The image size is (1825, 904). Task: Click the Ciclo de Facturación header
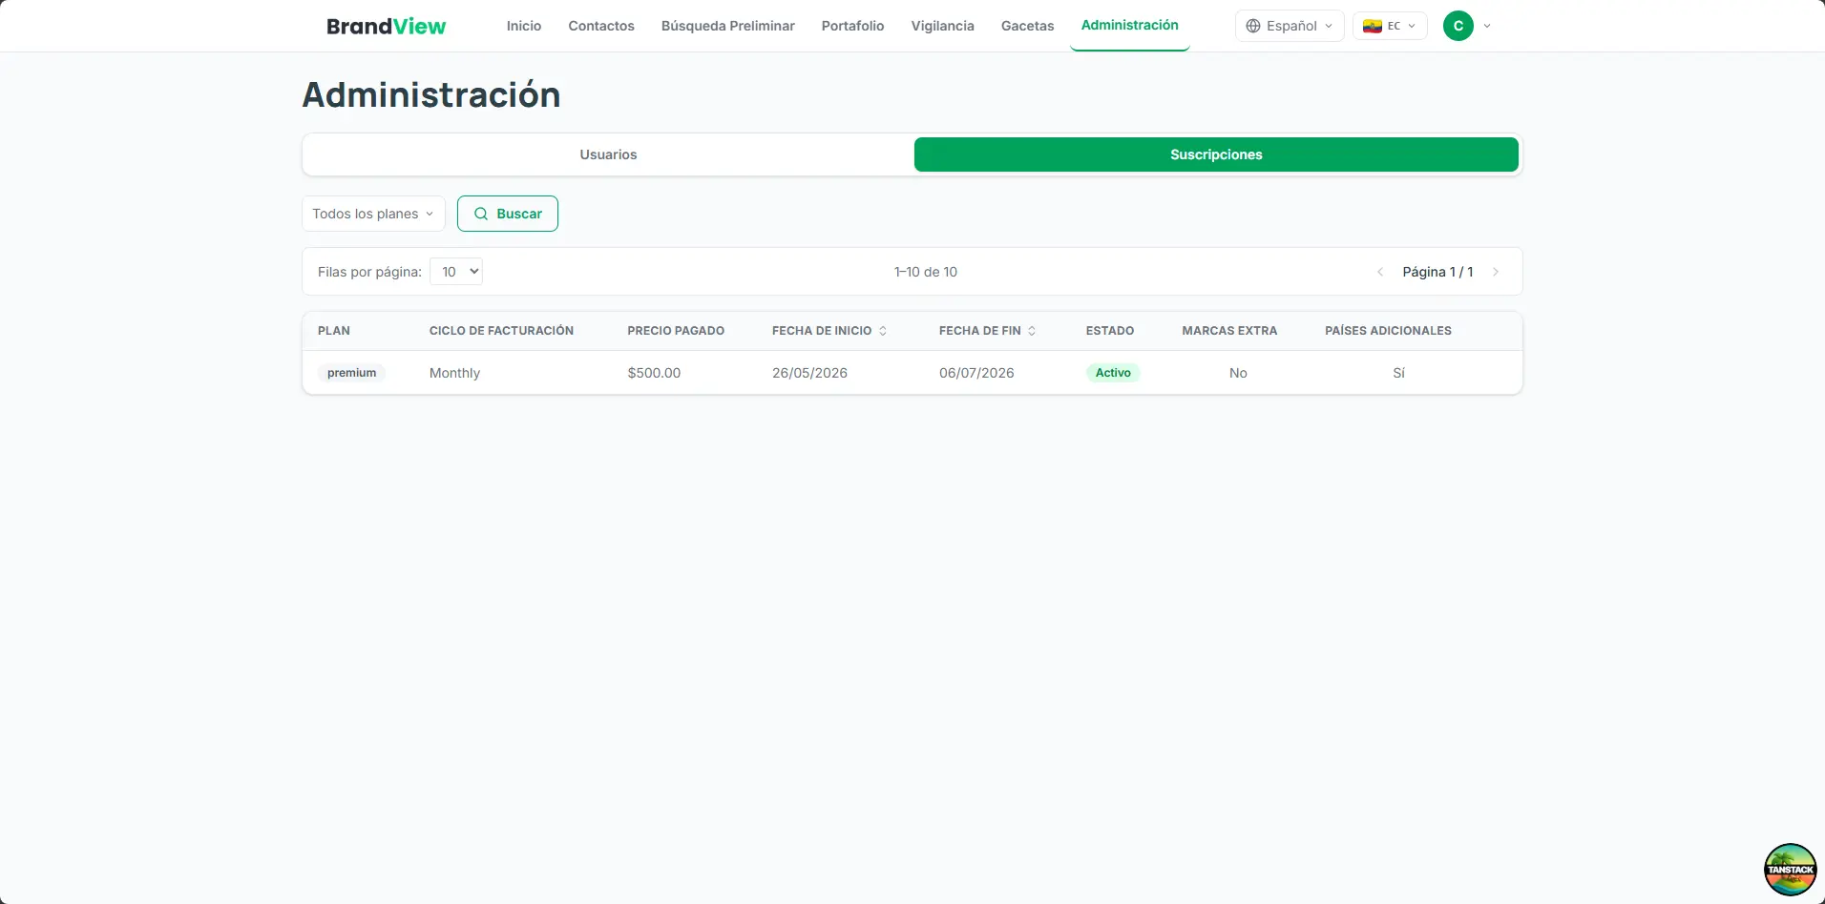point(501,331)
